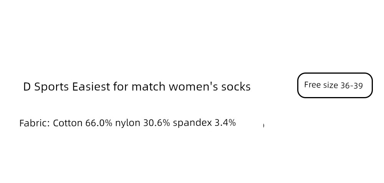Click the words Free size in the box

tap(321, 85)
